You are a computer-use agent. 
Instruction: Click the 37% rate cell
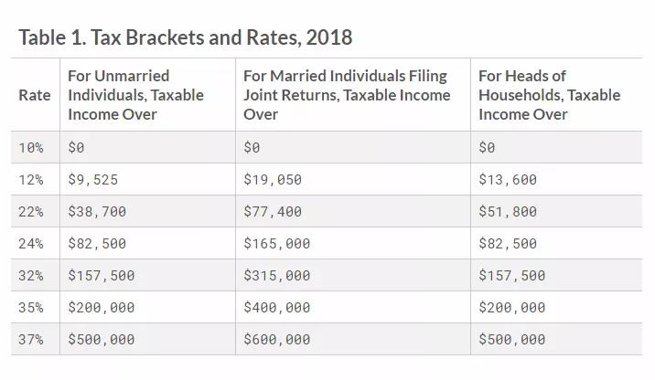[31, 340]
